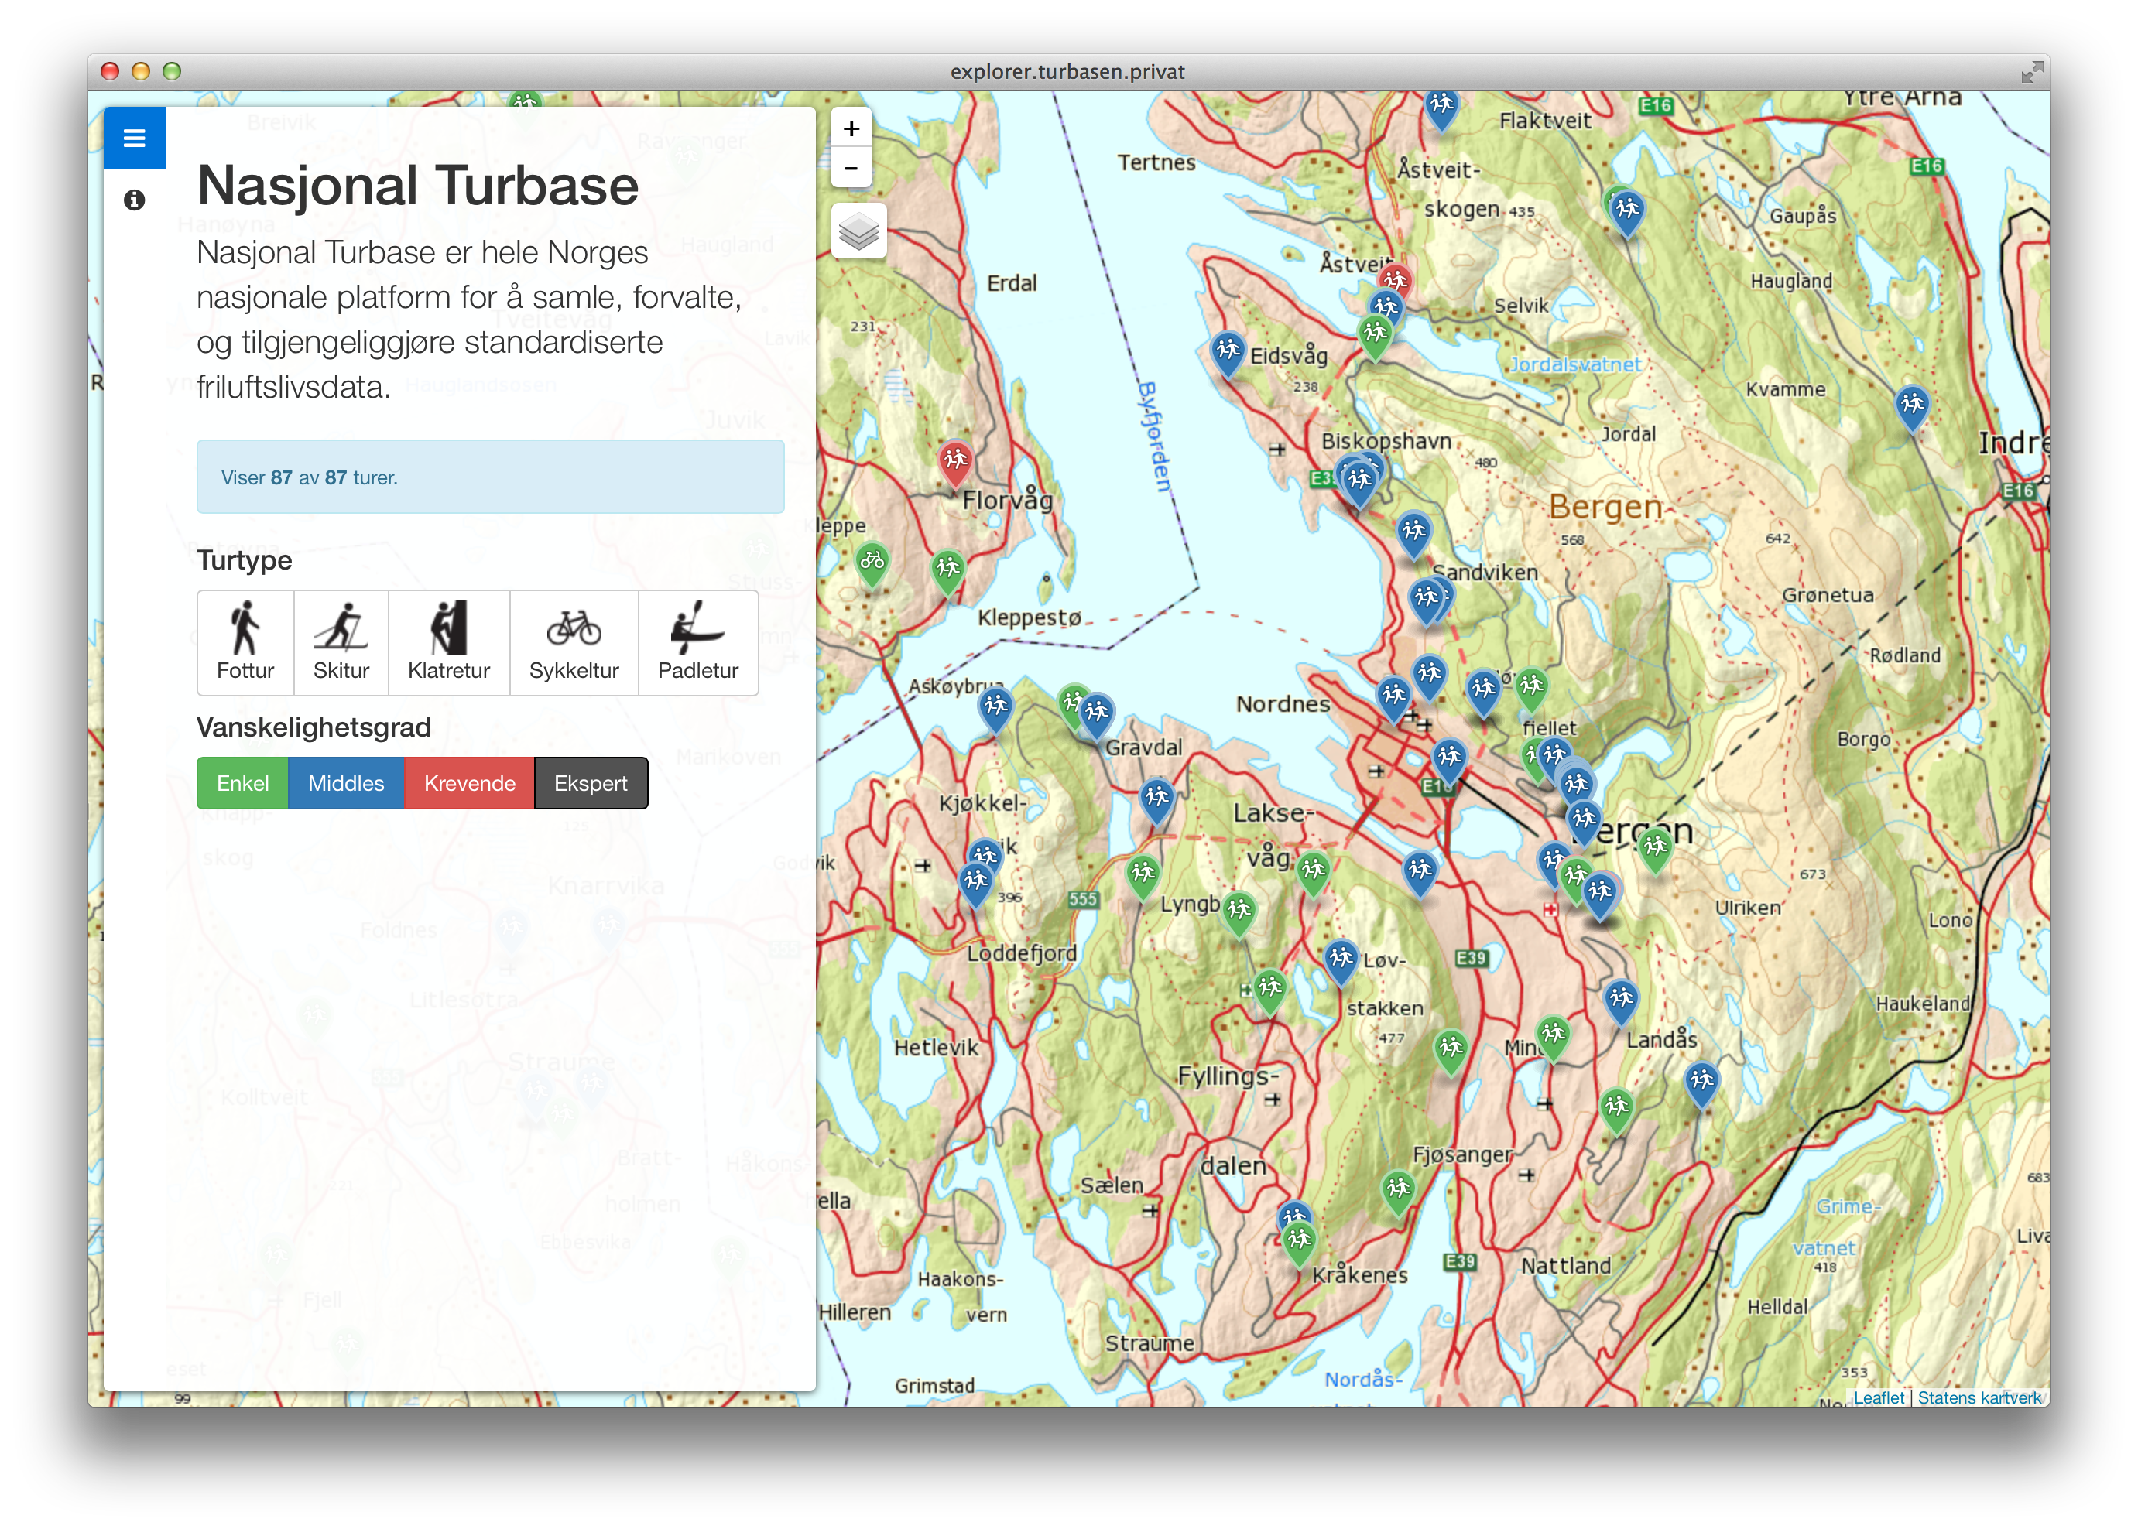Toggle Padletur paddling trips
This screenshot has width=2138, height=1529.
click(x=698, y=643)
